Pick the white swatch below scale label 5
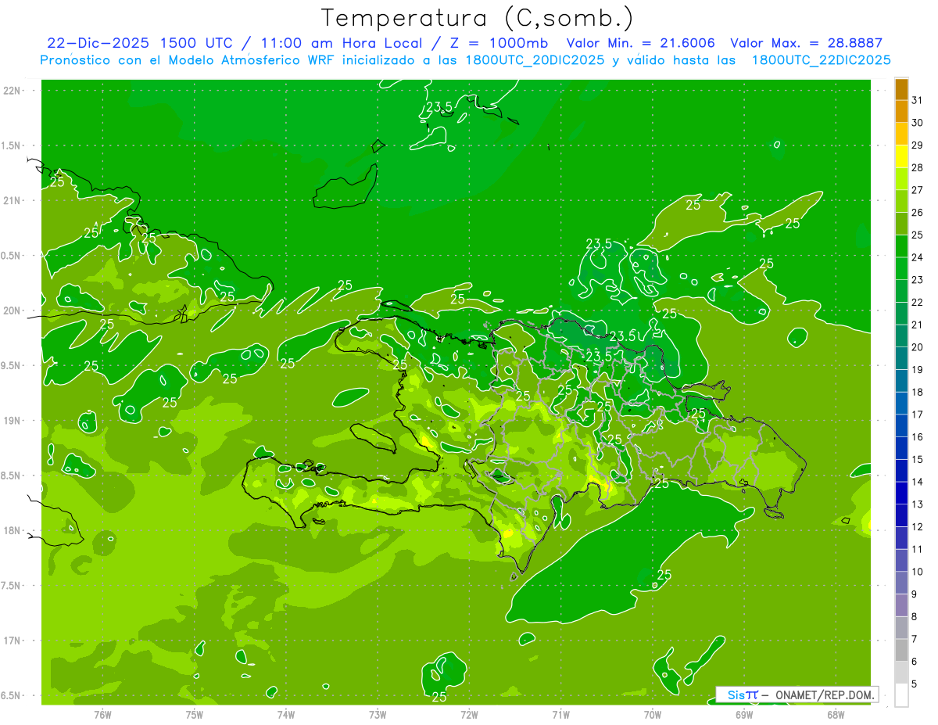The width and height of the screenshot is (938, 725). pos(901,694)
